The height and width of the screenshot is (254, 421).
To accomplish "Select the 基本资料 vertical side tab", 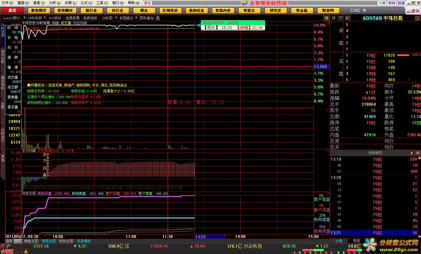I will (x=3, y=83).
